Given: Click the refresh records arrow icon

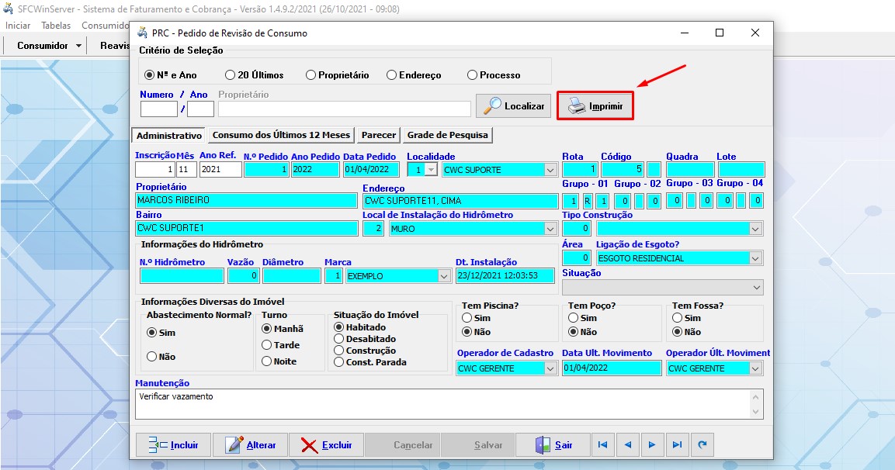Looking at the screenshot, I should pos(702,445).
